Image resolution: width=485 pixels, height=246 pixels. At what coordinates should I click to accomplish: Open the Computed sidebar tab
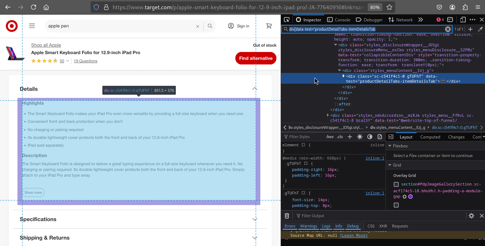[430, 137]
